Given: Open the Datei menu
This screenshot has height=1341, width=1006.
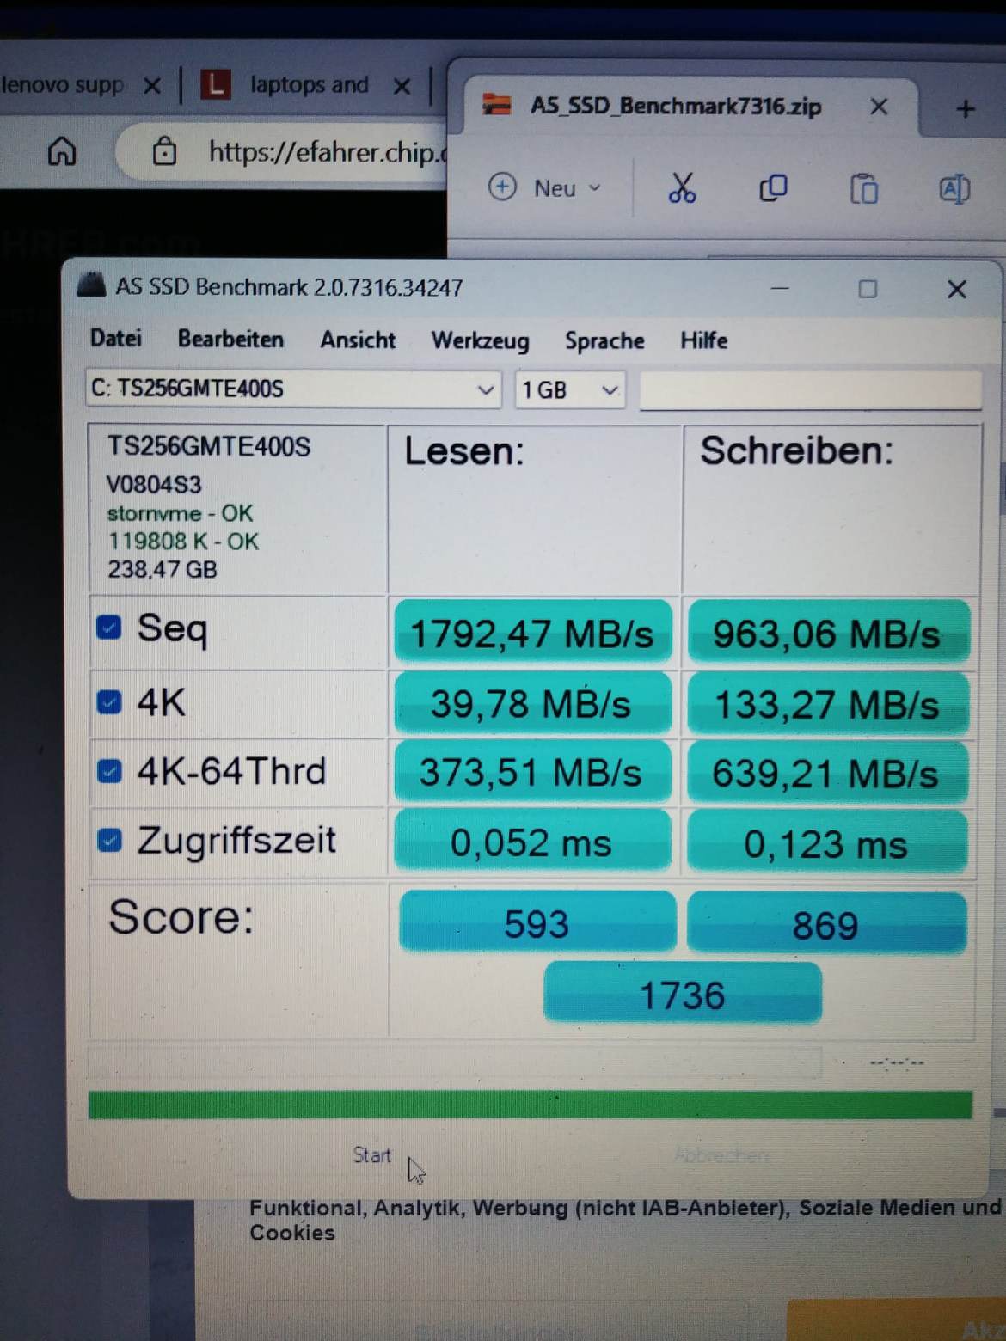Looking at the screenshot, I should pos(115,338).
